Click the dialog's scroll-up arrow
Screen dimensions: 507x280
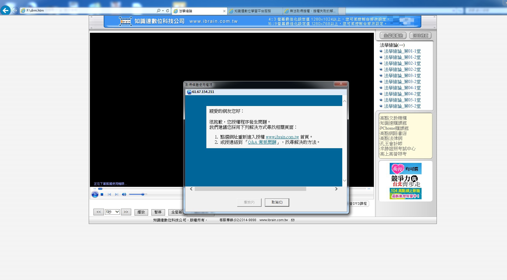[x=344, y=101]
